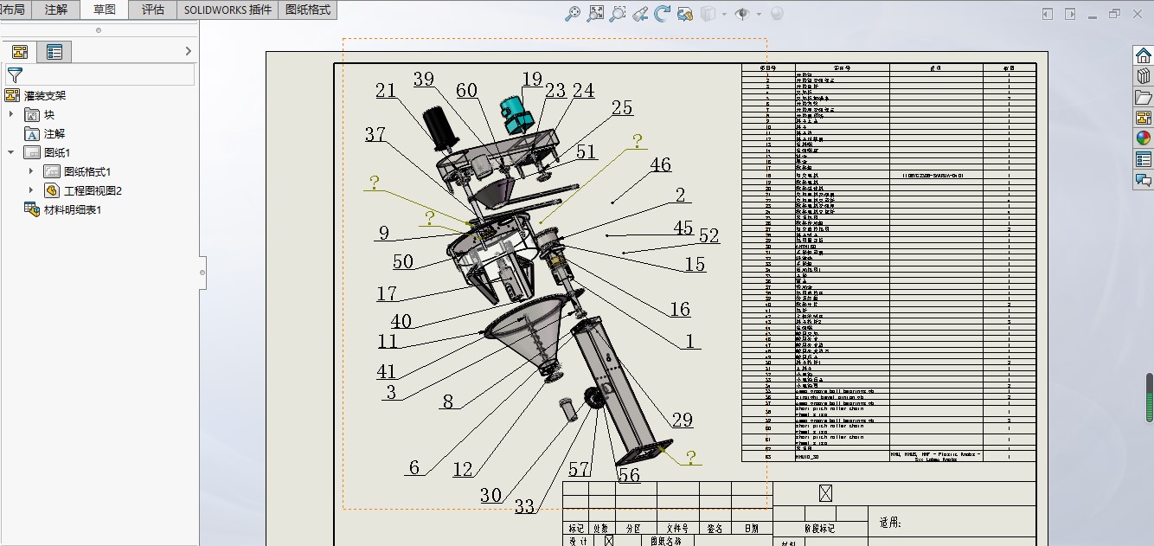Screen dimensions: 1154x546
Task: Select the 灌装支架 root drawing node
Action: pyautogui.click(x=35, y=96)
